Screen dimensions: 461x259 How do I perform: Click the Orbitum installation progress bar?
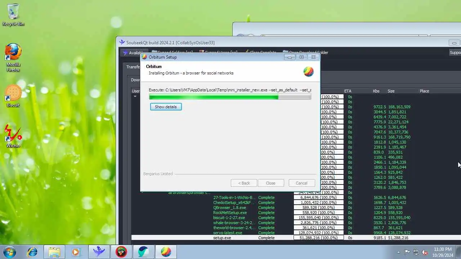point(230,97)
